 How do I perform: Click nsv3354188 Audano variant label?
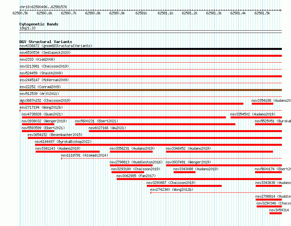271,100
